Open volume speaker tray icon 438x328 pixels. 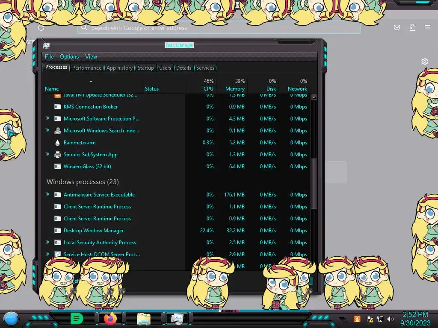click(391, 319)
